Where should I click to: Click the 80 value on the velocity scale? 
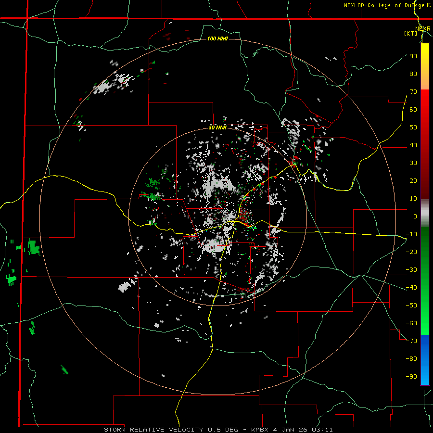pyautogui.click(x=413, y=74)
